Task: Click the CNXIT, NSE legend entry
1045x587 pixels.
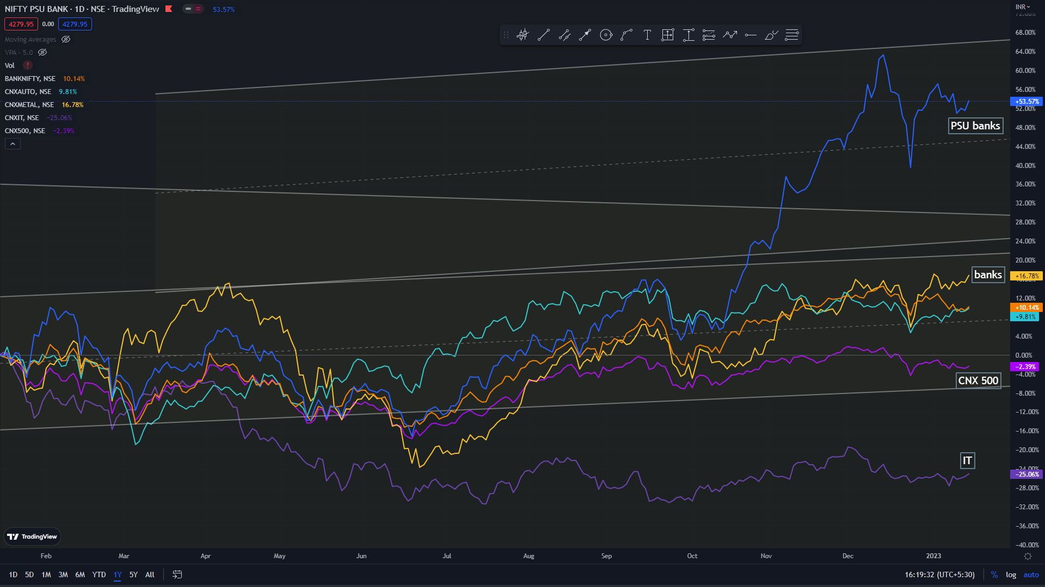Action: 22,117
